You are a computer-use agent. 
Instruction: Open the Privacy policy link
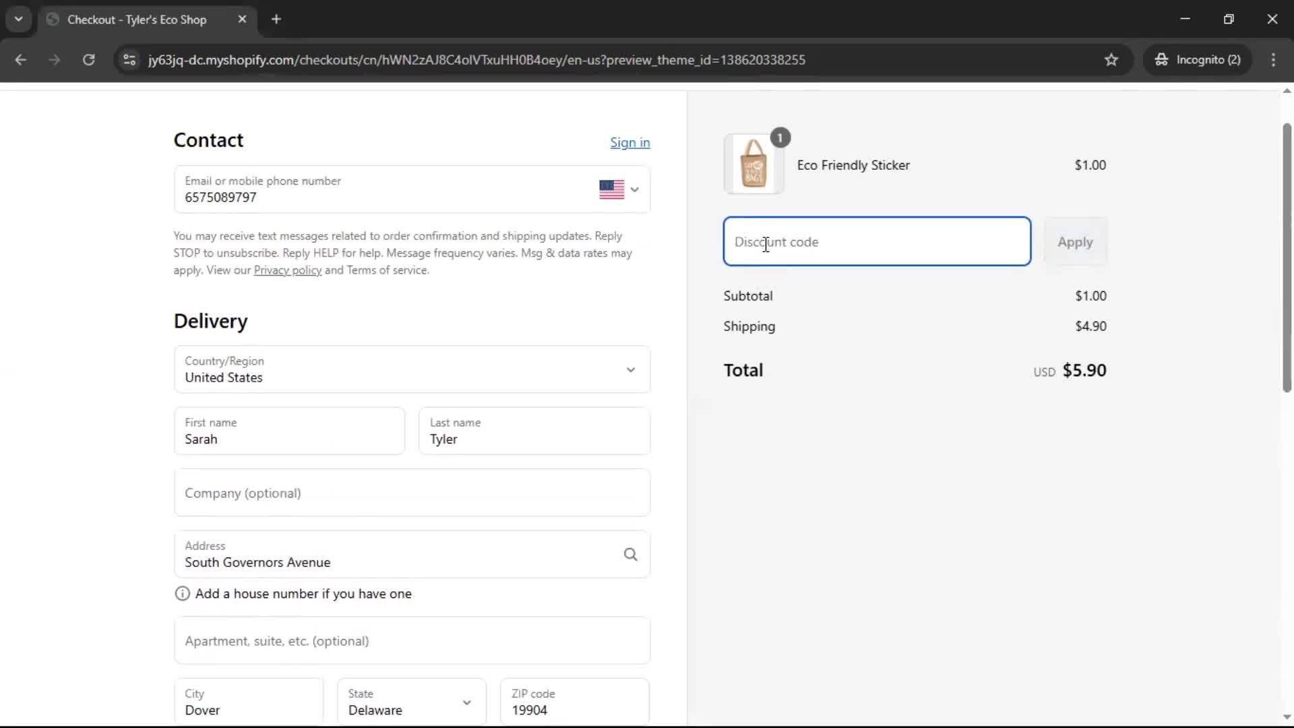click(x=287, y=270)
